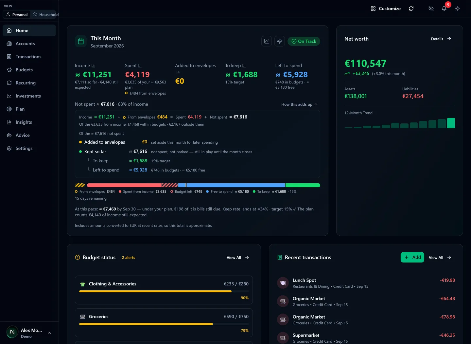Switch view to Personal

click(x=17, y=15)
